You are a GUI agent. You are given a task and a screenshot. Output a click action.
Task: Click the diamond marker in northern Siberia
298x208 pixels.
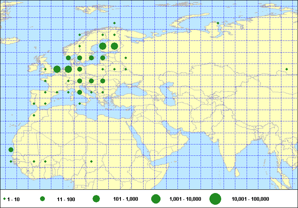tap(218, 23)
